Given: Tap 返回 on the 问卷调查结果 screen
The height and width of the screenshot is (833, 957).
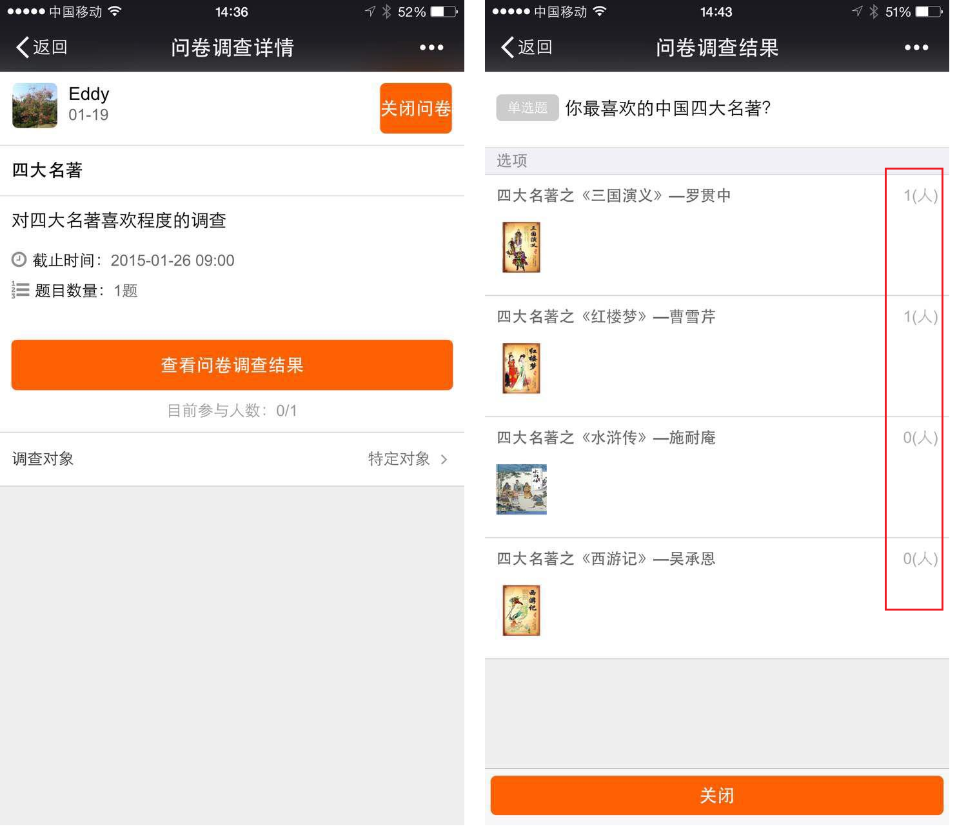Looking at the screenshot, I should tap(527, 47).
